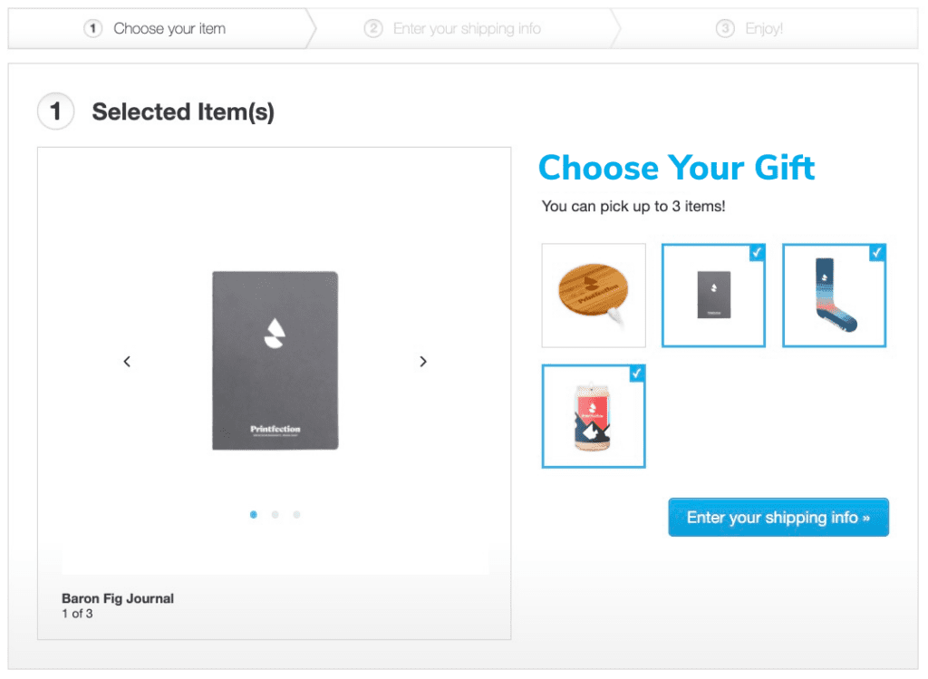Viewport: 928px width, 679px height.
Task: Uncheck the koozie selection checkmark
Action: (x=636, y=373)
